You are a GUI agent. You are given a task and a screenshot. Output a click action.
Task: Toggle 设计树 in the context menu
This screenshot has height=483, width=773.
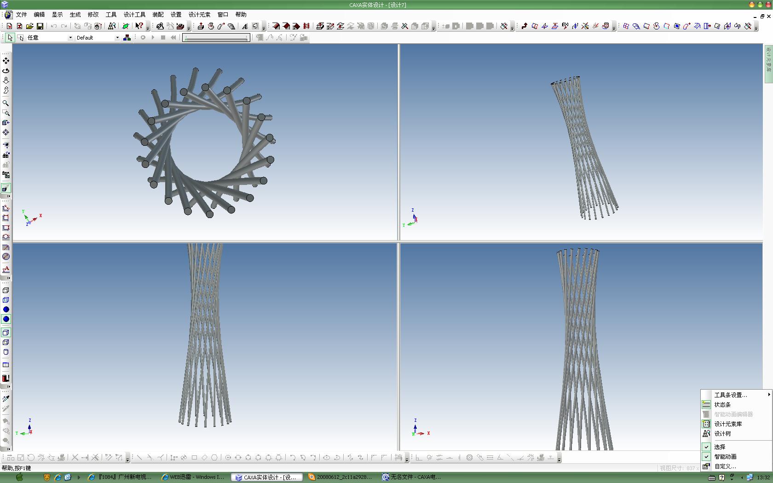(x=736, y=433)
